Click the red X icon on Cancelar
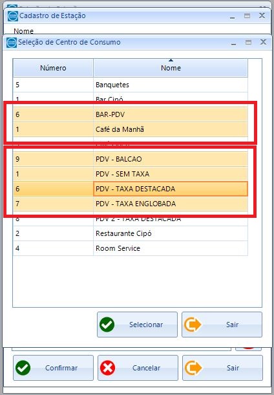The width and height of the screenshot is (274, 395). click(108, 368)
